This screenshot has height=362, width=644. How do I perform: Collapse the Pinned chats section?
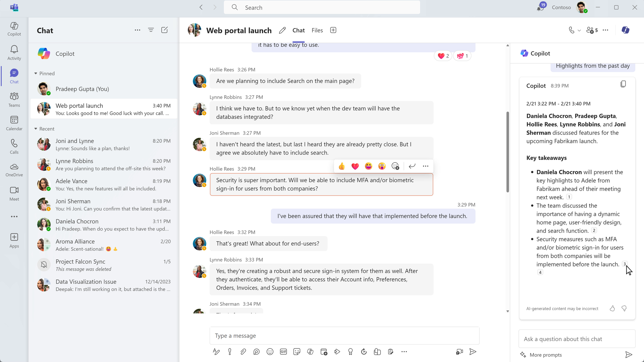click(36, 73)
